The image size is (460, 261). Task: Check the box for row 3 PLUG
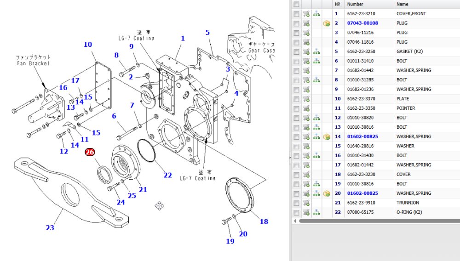click(x=296, y=33)
